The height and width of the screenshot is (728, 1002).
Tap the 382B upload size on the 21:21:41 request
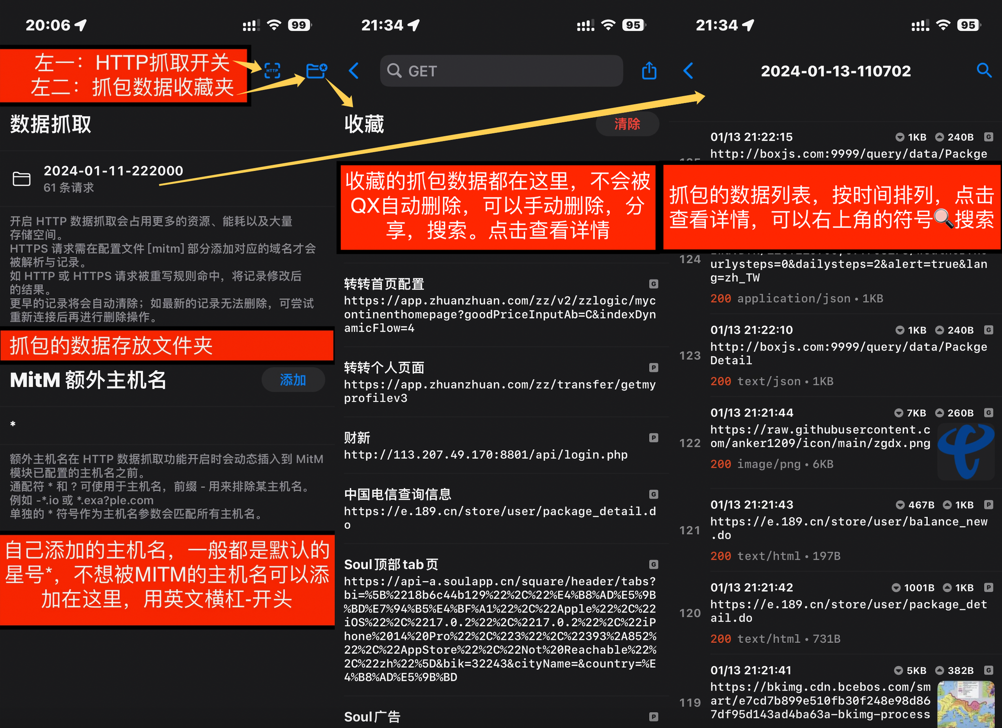coord(954,670)
